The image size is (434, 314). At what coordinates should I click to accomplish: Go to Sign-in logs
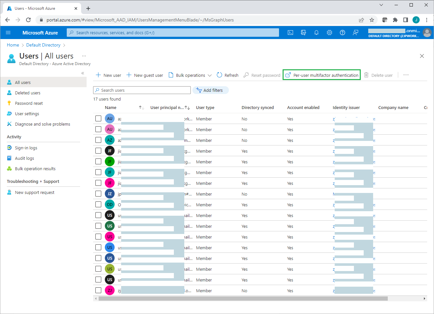26,148
